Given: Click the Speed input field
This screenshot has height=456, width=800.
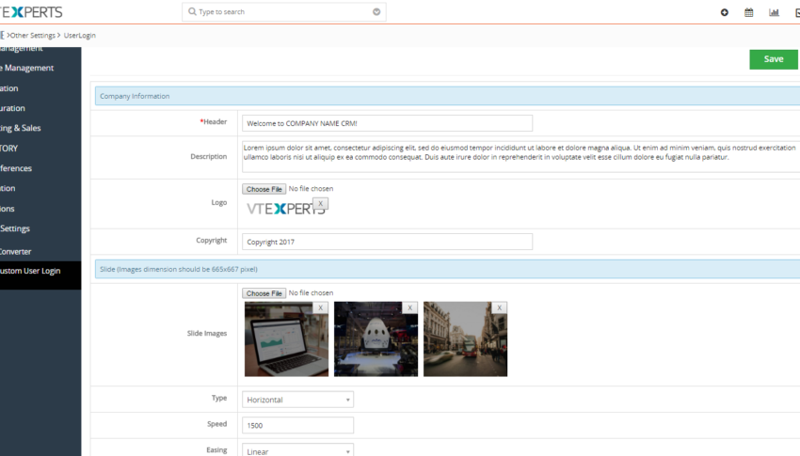Looking at the screenshot, I should [x=297, y=425].
